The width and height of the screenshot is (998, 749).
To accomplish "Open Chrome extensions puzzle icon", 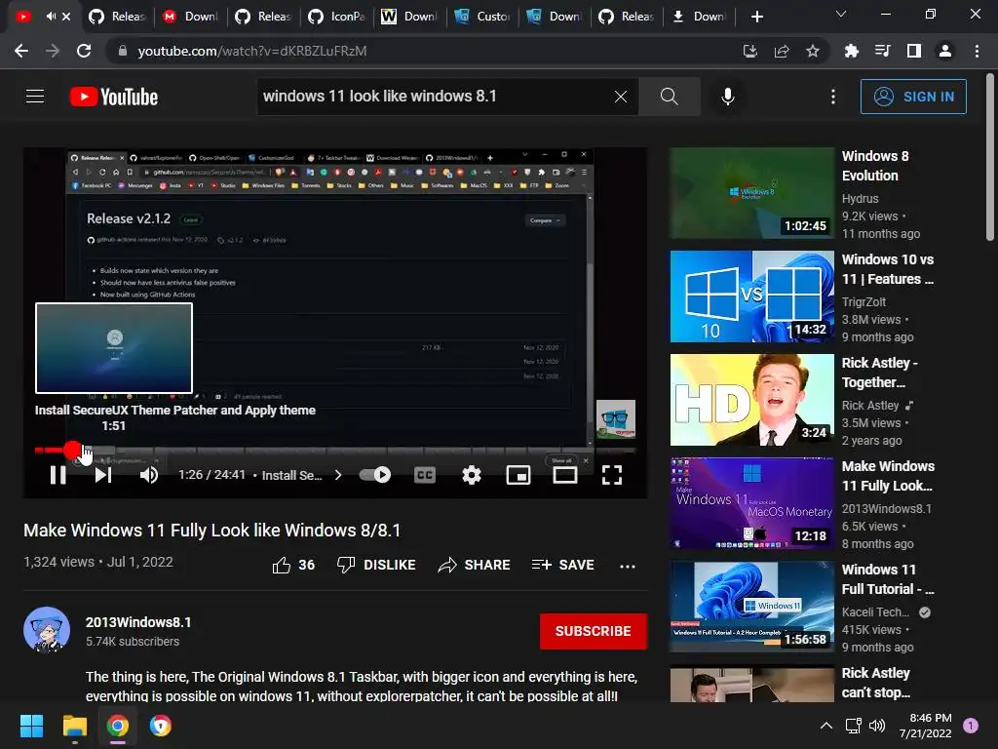I will click(x=851, y=51).
